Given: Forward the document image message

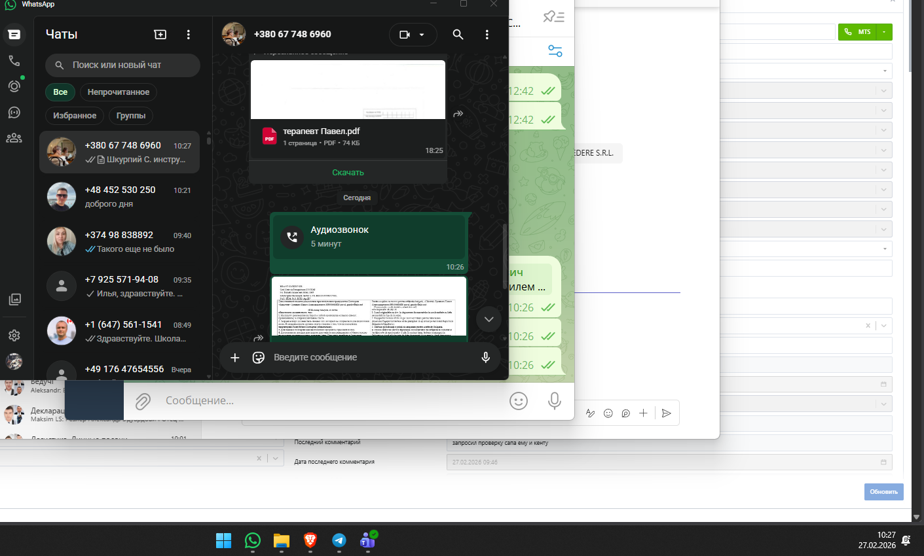Looking at the screenshot, I should 259,338.
